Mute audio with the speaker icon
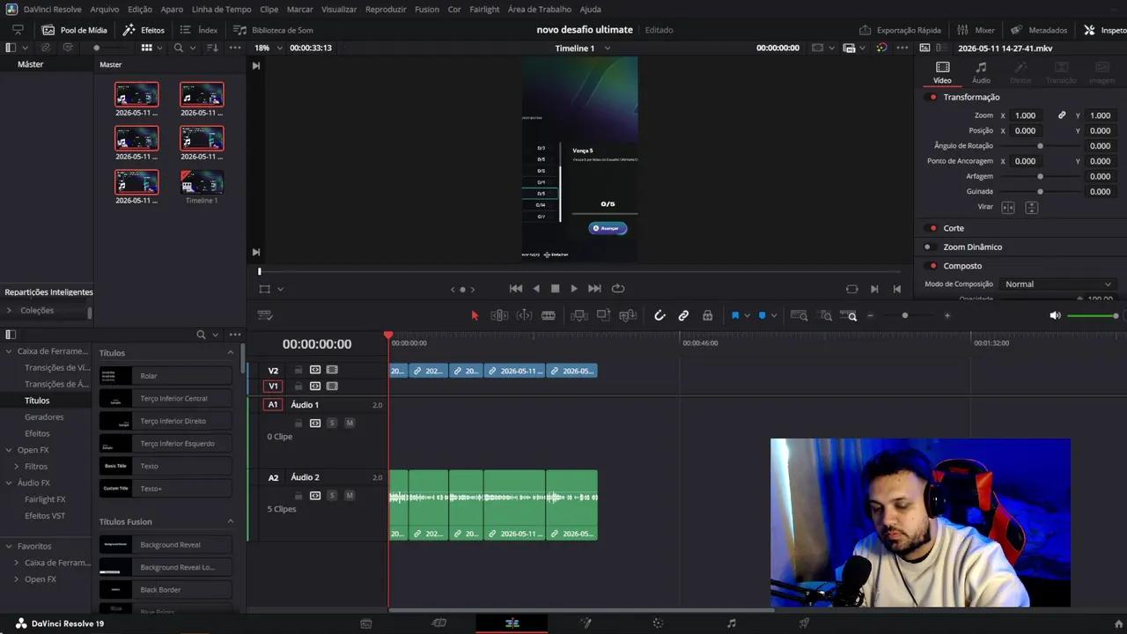The image size is (1127, 634). (1055, 315)
